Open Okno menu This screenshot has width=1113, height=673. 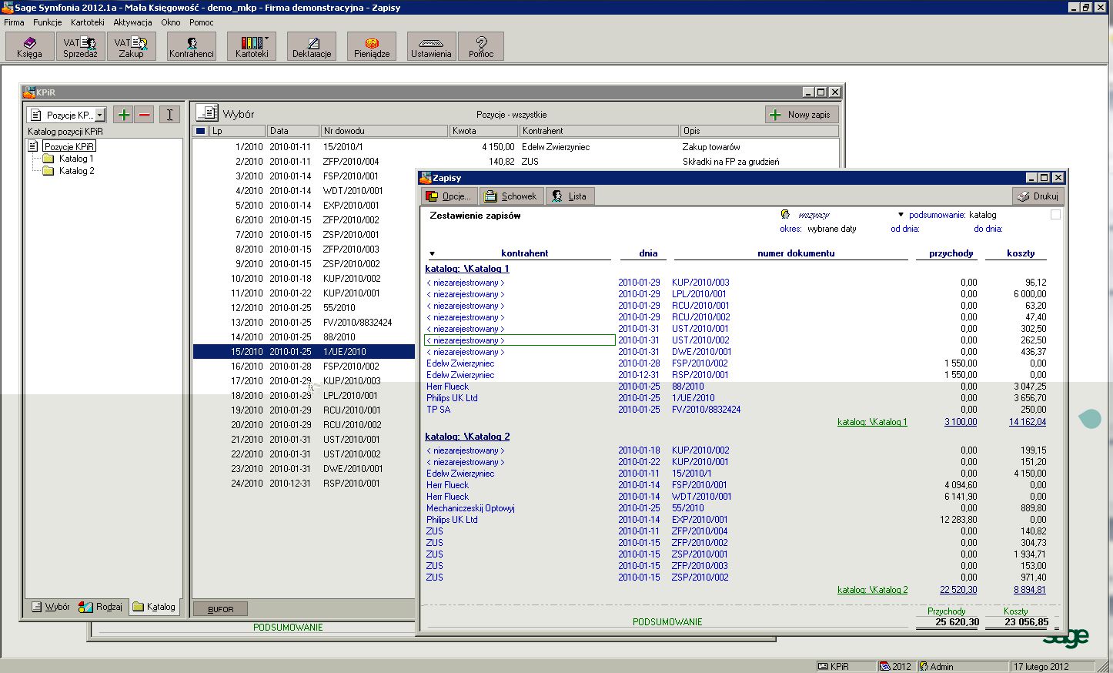[171, 22]
